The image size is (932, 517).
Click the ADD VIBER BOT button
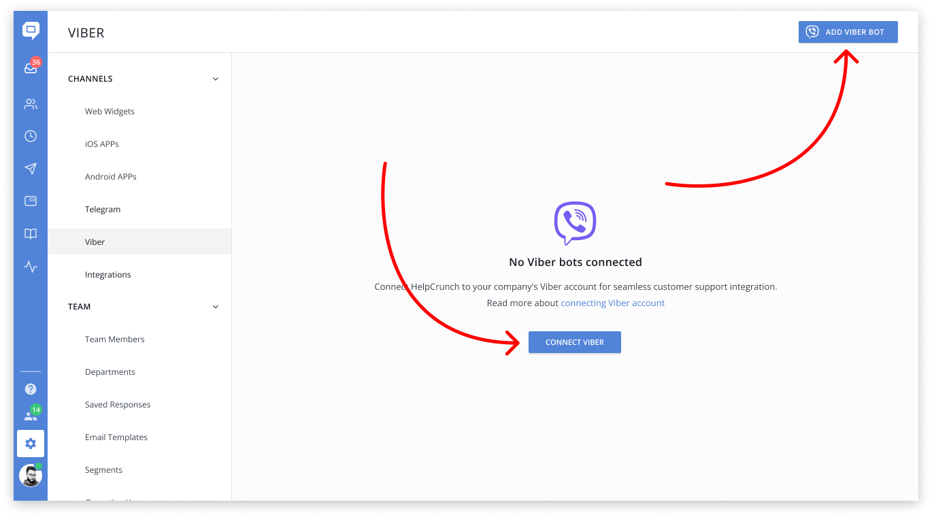click(848, 32)
